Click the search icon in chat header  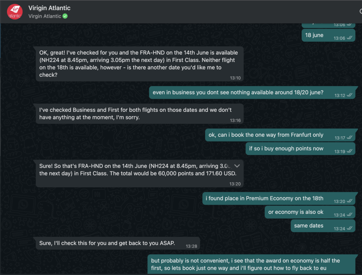pos(361,11)
